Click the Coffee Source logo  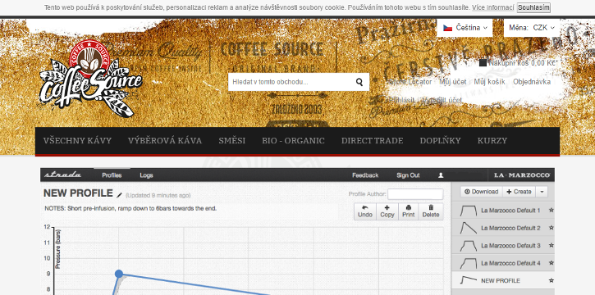click(x=91, y=79)
